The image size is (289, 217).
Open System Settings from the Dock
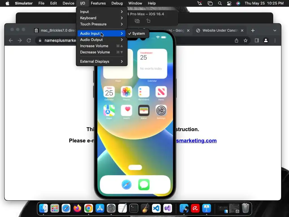pos(111,209)
